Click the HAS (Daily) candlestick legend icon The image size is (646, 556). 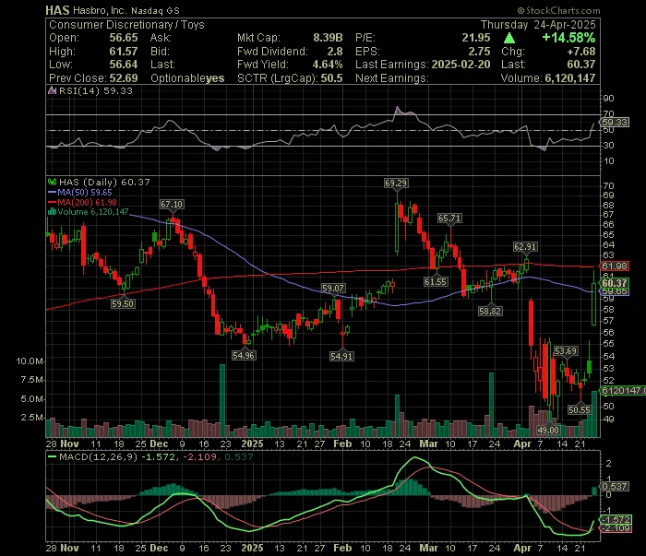[52, 182]
